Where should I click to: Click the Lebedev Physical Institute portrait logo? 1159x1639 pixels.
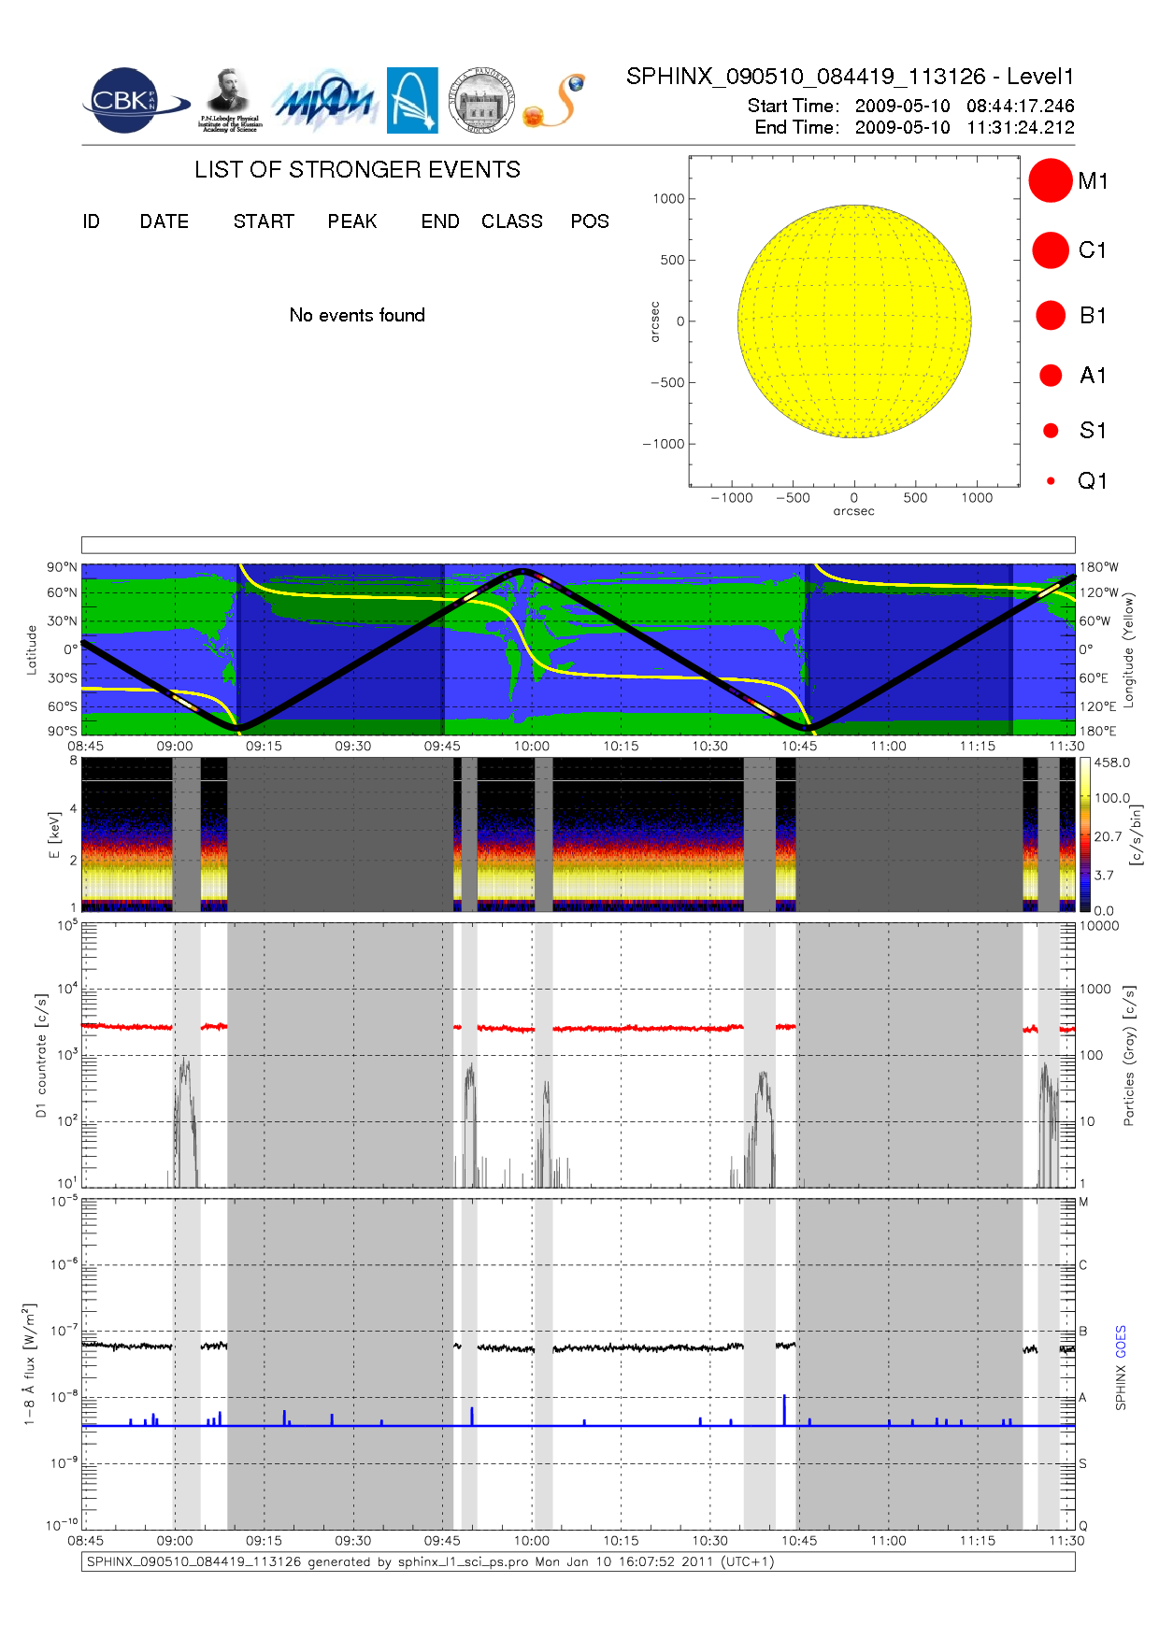pos(230,100)
